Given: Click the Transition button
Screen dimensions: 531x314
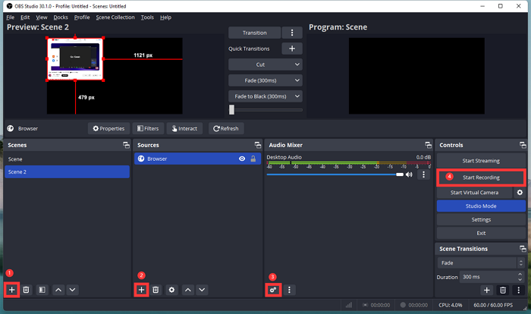Looking at the screenshot, I should pos(254,33).
